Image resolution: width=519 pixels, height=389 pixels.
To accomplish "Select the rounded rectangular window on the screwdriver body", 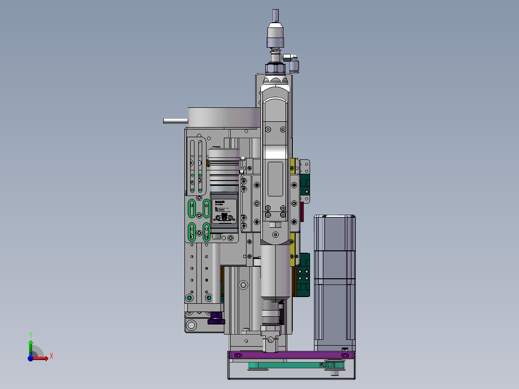I will point(275,179).
